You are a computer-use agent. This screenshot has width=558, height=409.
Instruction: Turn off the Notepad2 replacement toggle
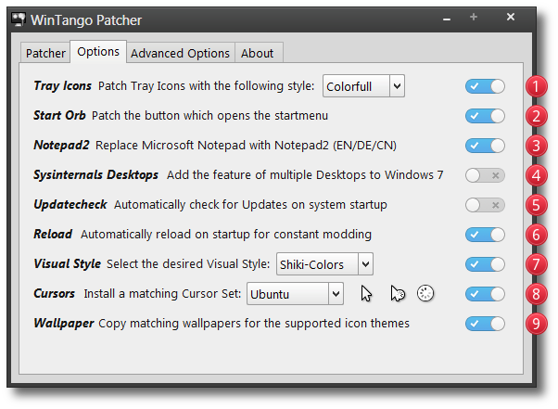click(485, 146)
